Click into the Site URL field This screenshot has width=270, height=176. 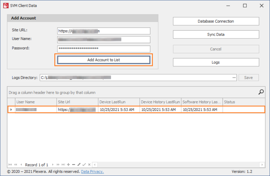tap(104, 31)
